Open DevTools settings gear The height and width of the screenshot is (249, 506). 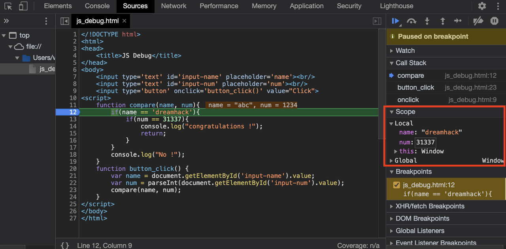(482, 6)
